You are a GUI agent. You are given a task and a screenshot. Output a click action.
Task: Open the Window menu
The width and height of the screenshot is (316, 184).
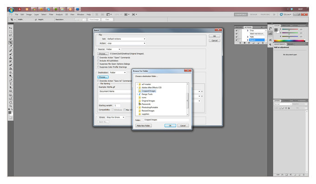pyautogui.click(x=80, y=14)
